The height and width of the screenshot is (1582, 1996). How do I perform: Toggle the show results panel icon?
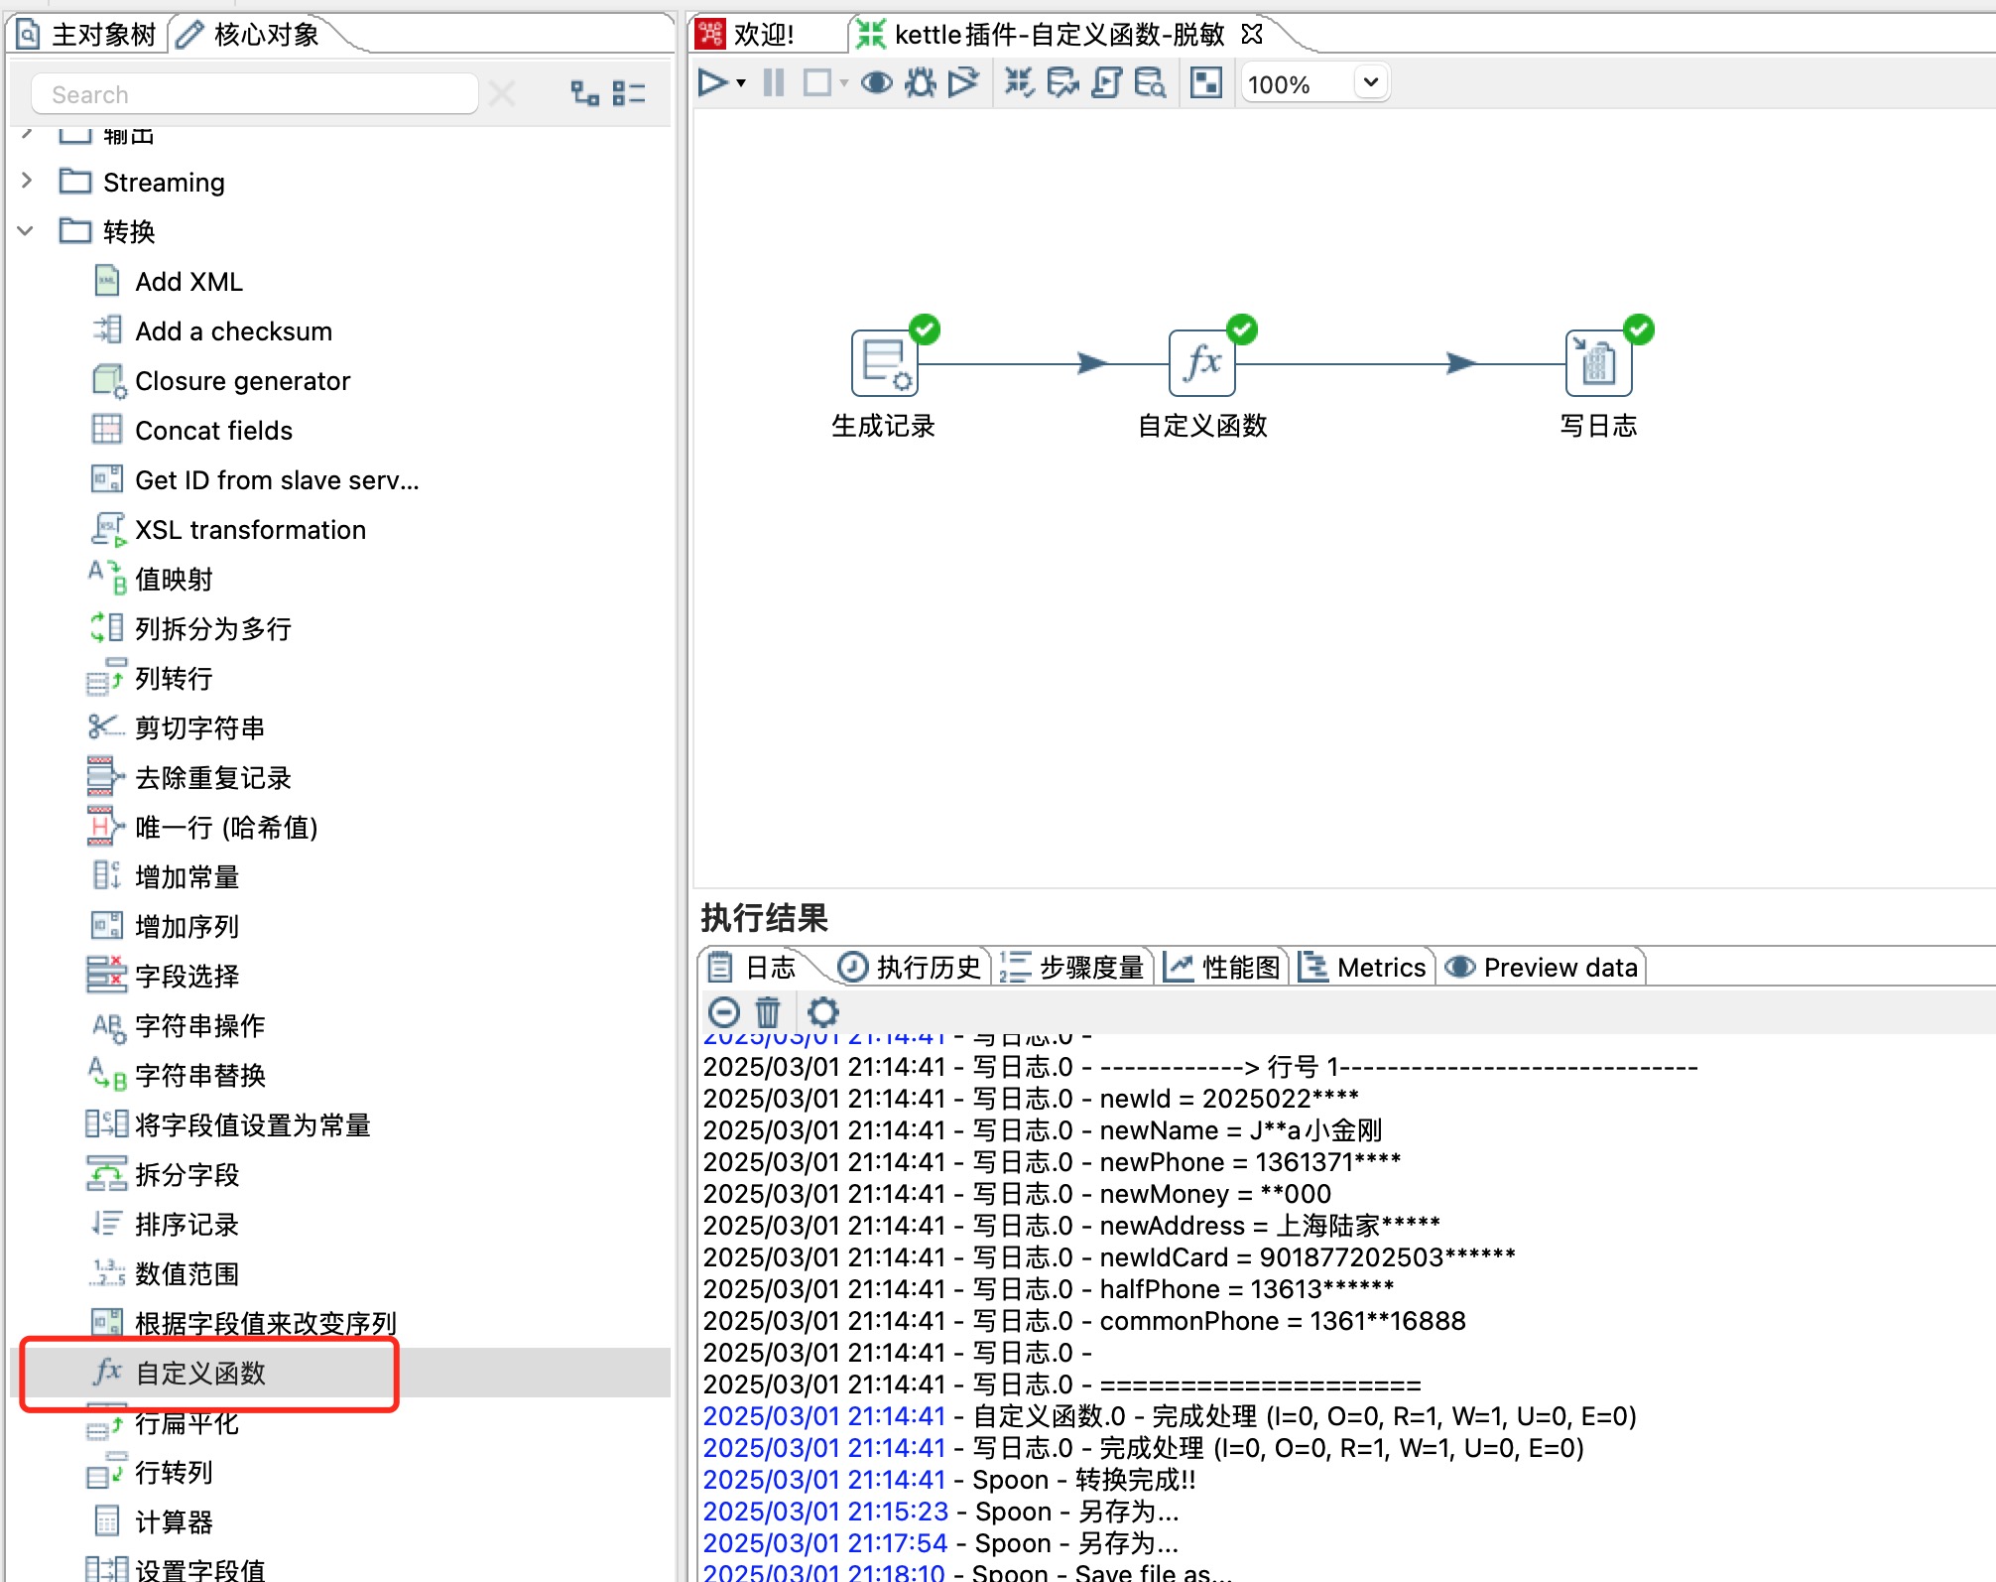click(1205, 83)
